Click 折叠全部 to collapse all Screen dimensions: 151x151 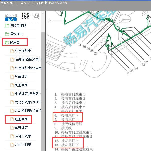point(36,16)
